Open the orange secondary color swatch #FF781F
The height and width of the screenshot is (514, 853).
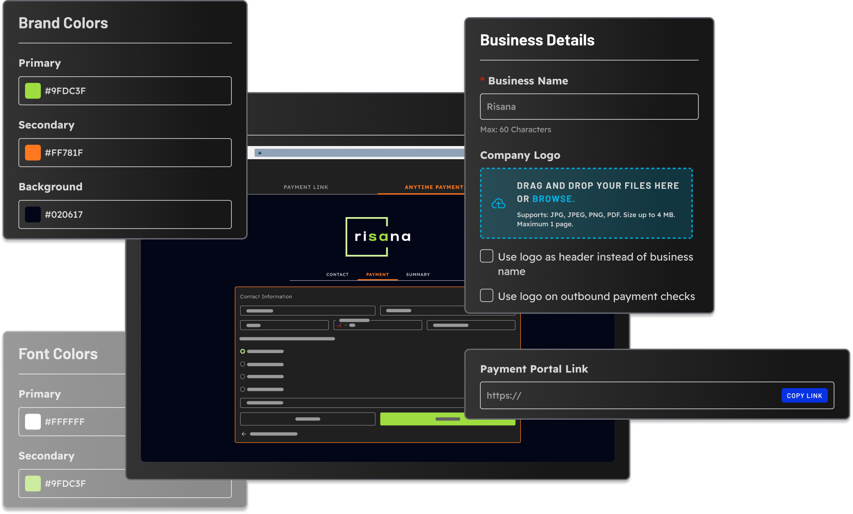pyautogui.click(x=33, y=153)
